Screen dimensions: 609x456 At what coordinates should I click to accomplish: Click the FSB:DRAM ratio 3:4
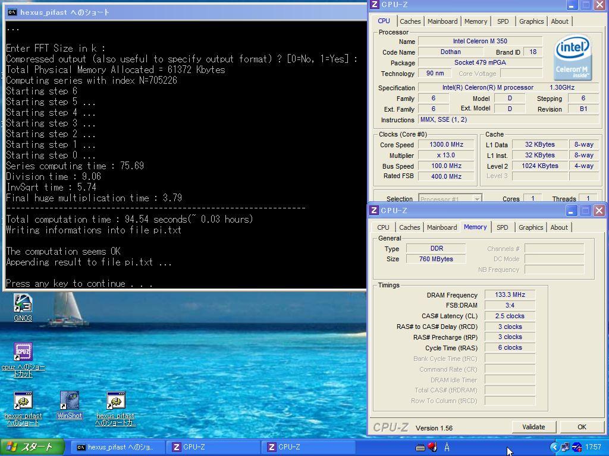point(510,305)
